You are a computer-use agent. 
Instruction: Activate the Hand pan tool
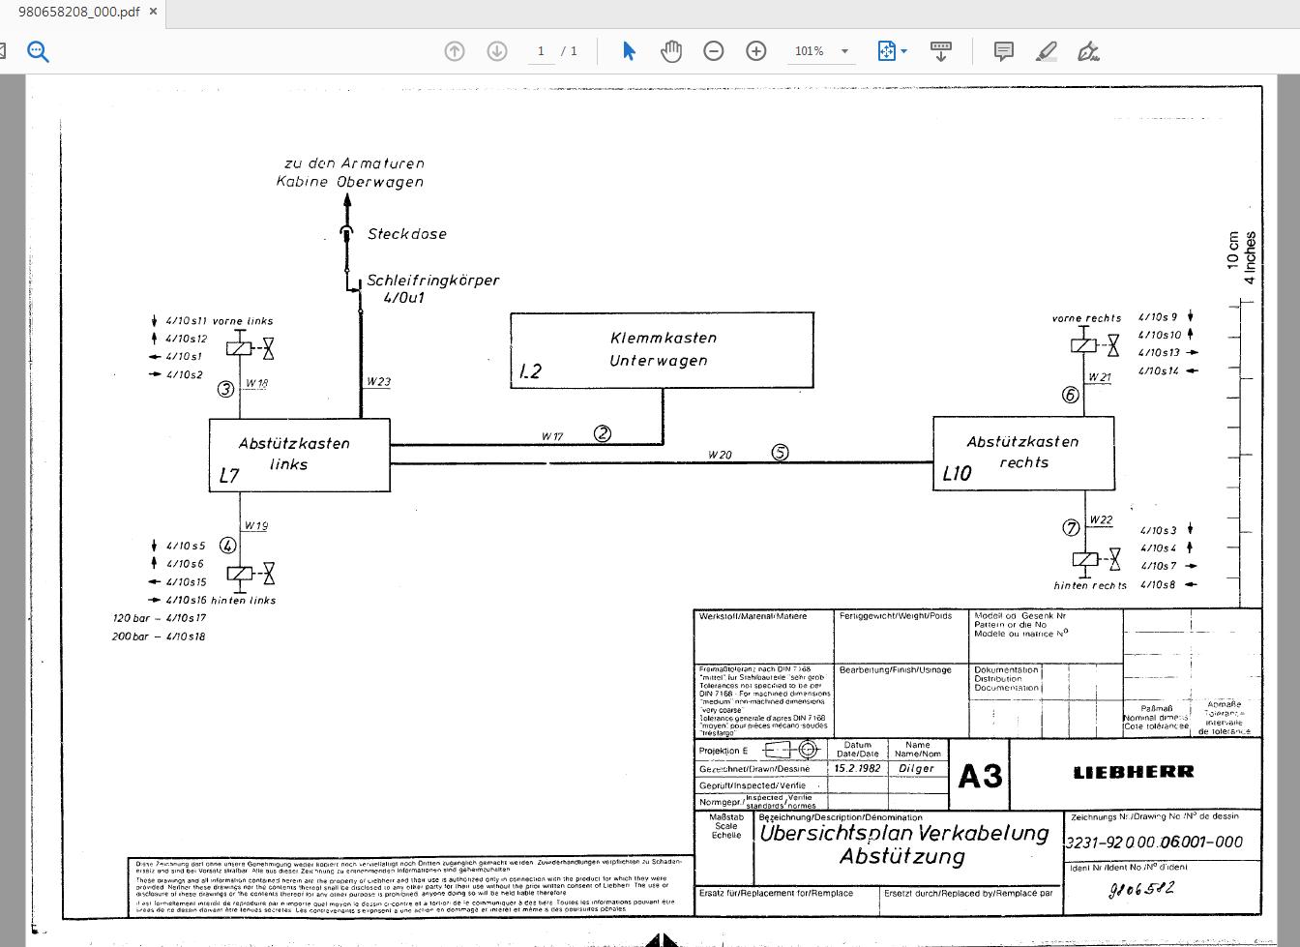click(671, 51)
